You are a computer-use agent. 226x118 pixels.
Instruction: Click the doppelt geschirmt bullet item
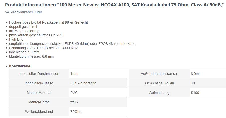tap(23, 27)
